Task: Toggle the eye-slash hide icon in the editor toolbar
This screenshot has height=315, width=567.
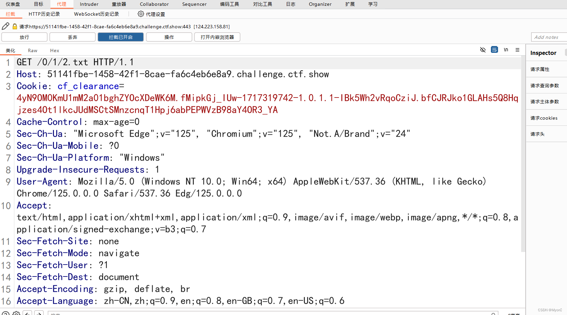Action: (483, 50)
